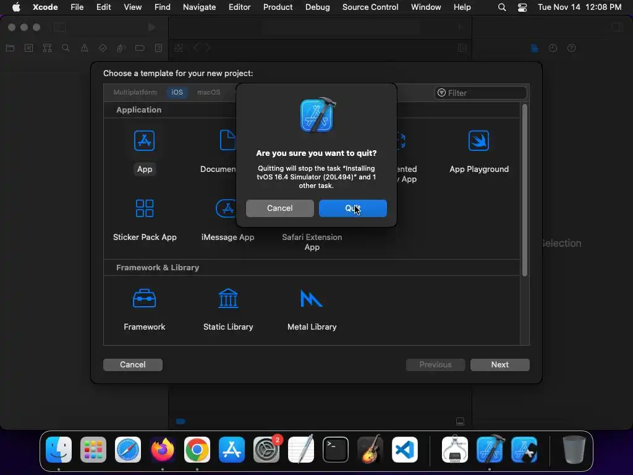Open the Xcode menu

point(45,7)
